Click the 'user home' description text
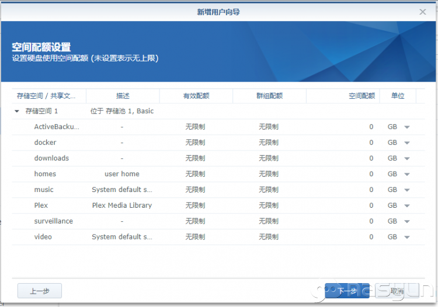Viewport: 438px width, 307px height. [x=122, y=174]
